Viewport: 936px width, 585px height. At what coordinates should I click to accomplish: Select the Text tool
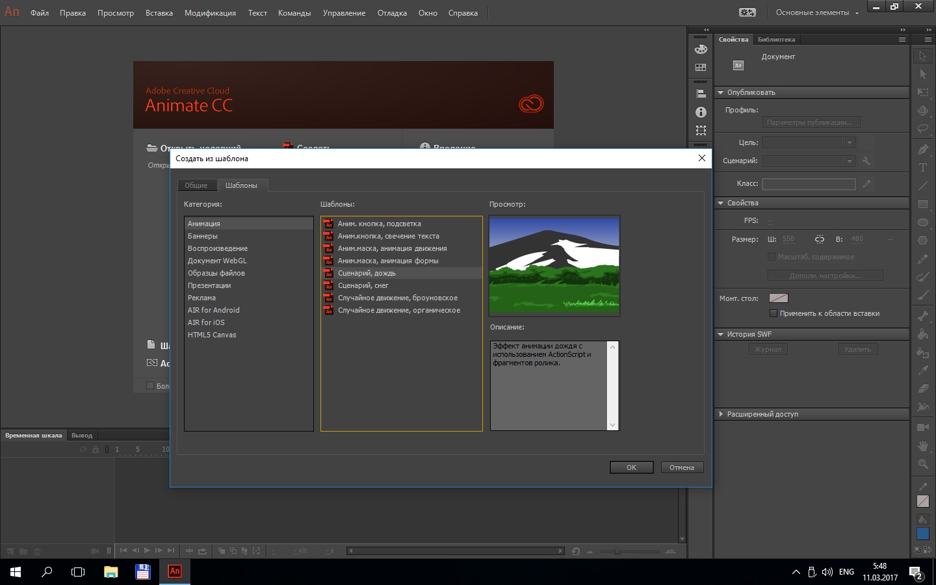922,168
